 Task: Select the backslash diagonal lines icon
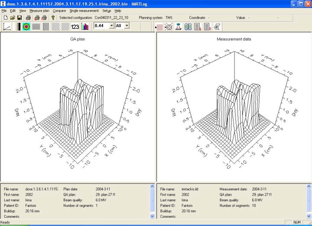pyautogui.click(x=55, y=26)
